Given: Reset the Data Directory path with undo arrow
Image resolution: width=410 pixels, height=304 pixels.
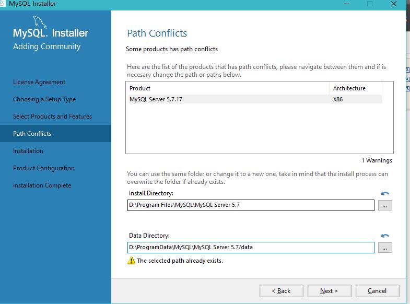Looking at the screenshot, I should [385, 236].
